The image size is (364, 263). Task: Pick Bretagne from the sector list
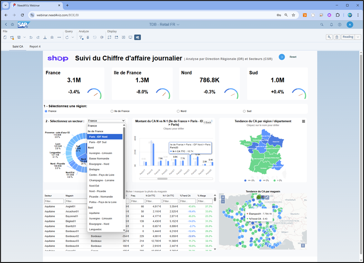(94, 170)
